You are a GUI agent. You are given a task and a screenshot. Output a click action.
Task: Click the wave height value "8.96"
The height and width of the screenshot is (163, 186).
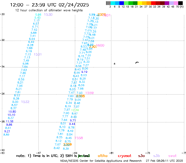click(x=77, y=73)
